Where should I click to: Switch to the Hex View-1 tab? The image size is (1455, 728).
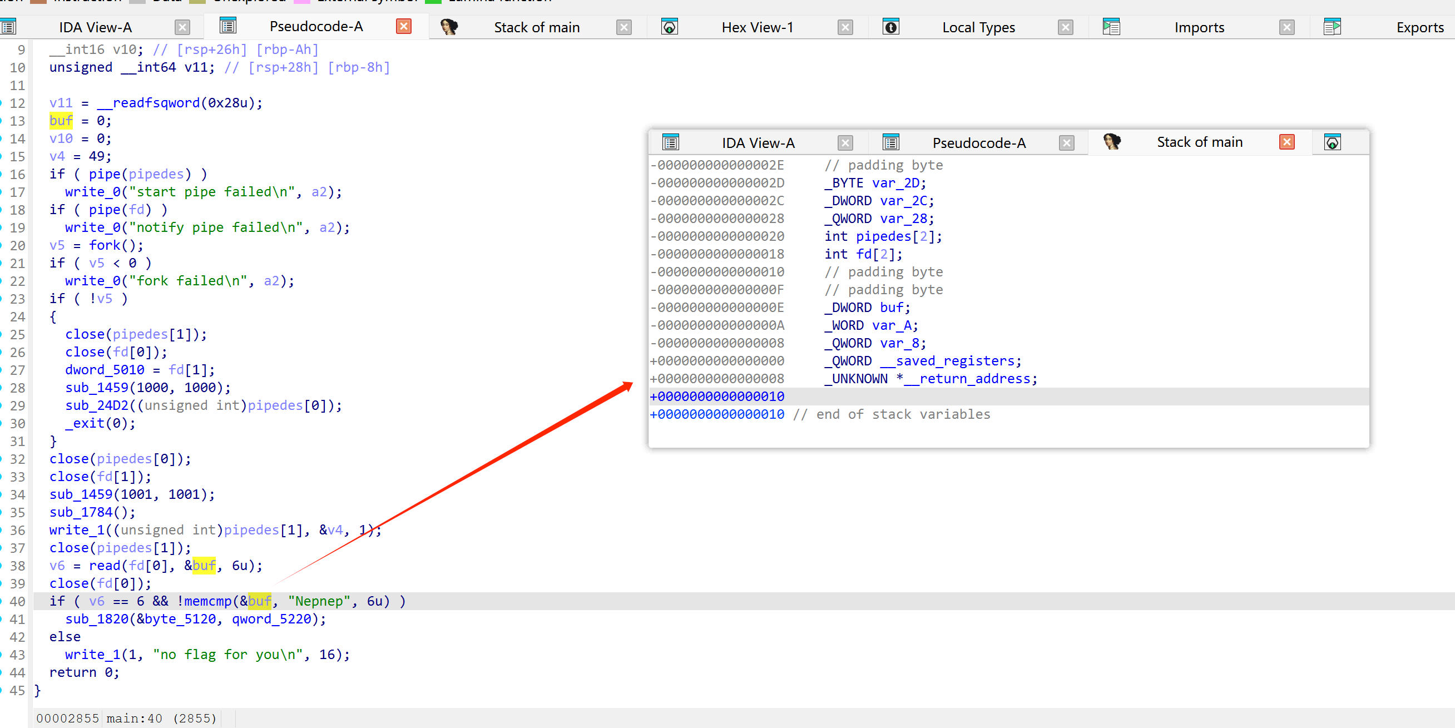coord(758,27)
